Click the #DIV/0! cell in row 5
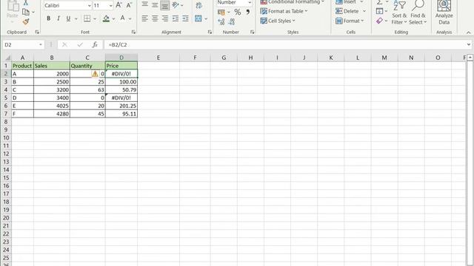Viewport: 474px width, 266px height. coord(121,98)
